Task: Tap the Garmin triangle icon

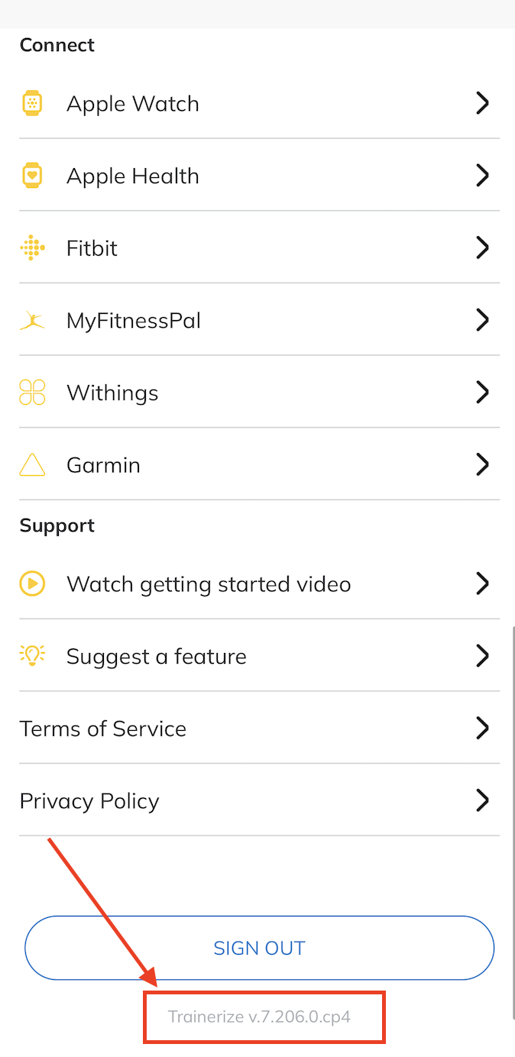Action: coord(32,465)
